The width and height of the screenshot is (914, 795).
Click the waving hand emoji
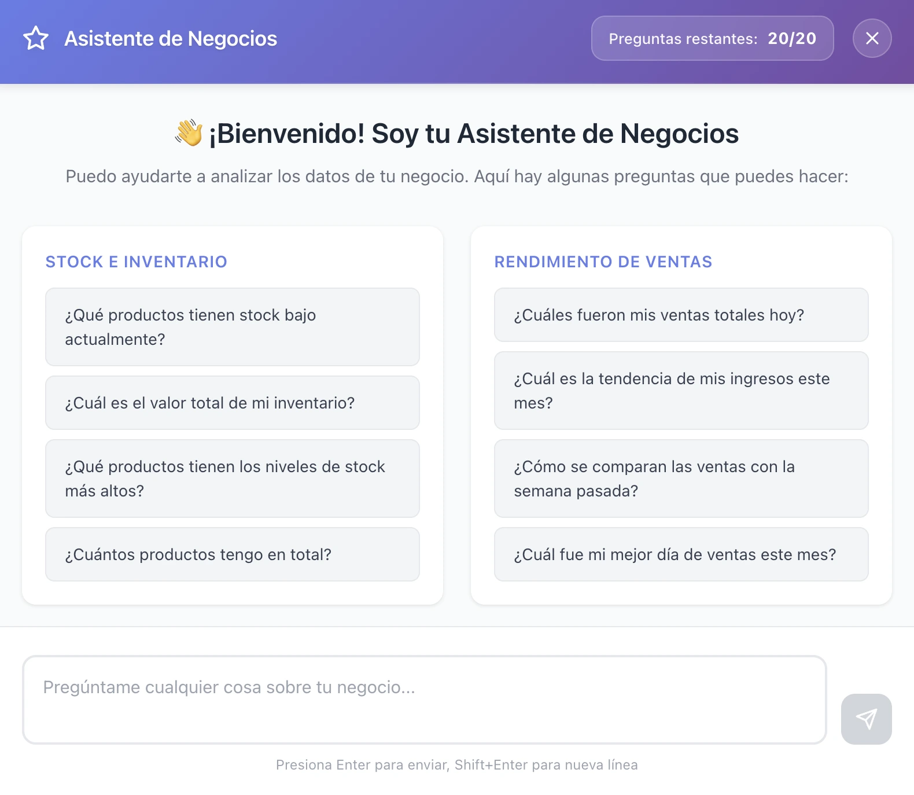tap(189, 134)
